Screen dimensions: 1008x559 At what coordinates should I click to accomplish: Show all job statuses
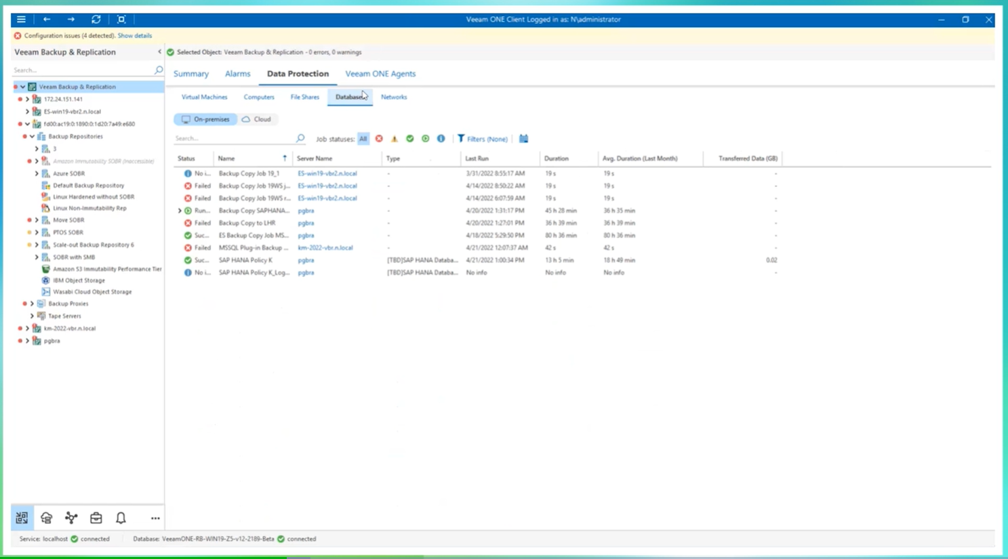363,138
